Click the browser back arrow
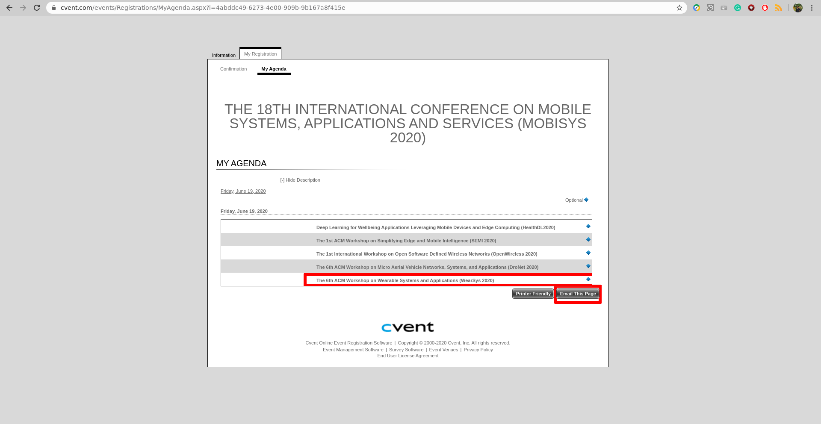The height and width of the screenshot is (424, 821). 9,8
